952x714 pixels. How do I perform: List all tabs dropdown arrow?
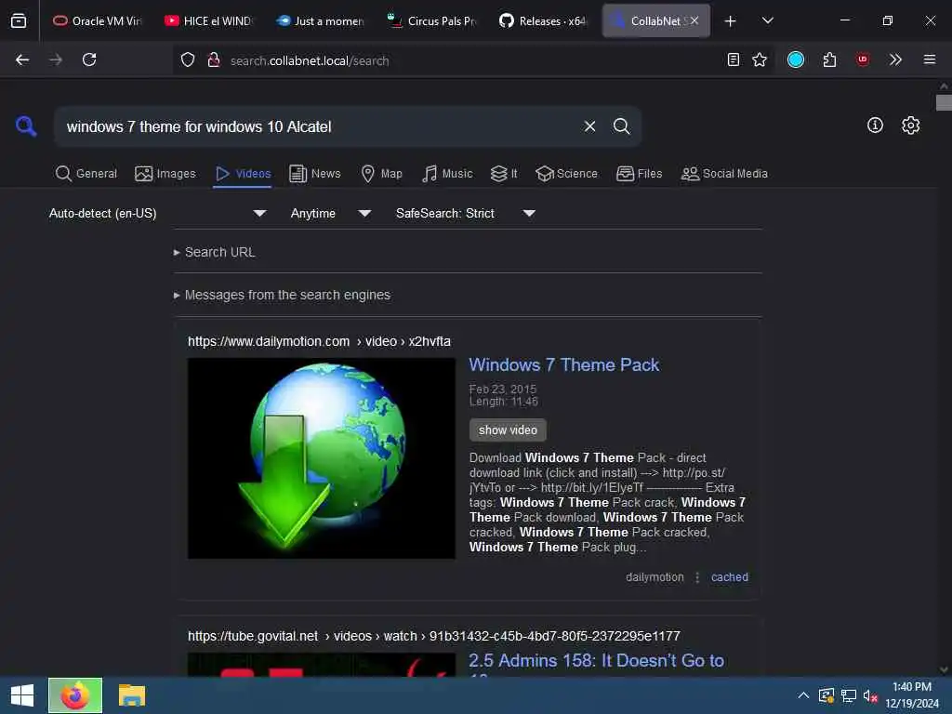pyautogui.click(x=767, y=20)
